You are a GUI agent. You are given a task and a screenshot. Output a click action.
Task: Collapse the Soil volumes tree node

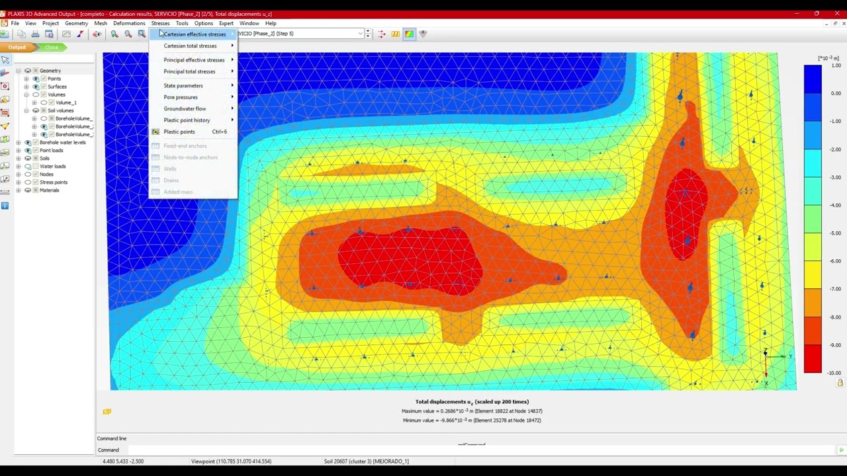tap(26, 110)
